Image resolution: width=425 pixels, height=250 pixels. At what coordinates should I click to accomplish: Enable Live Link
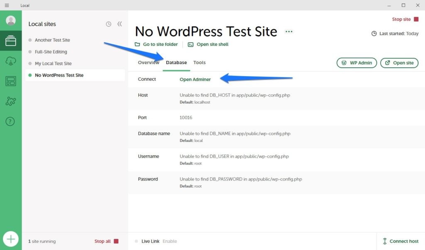coord(169,241)
